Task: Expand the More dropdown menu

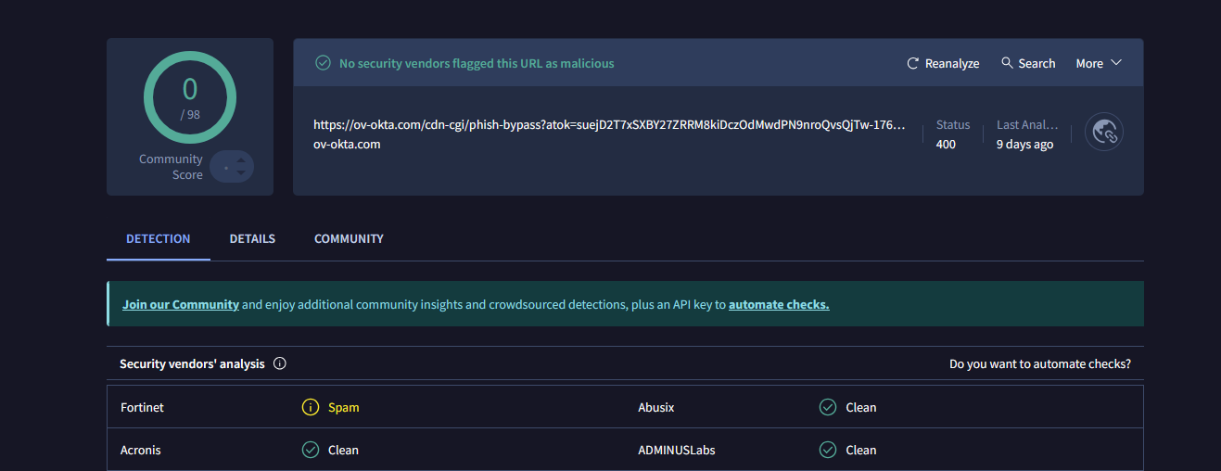Action: pos(1099,63)
